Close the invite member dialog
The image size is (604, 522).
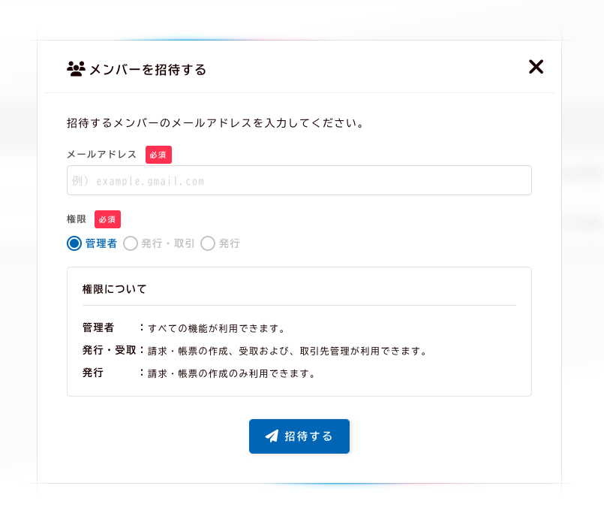pyautogui.click(x=536, y=67)
